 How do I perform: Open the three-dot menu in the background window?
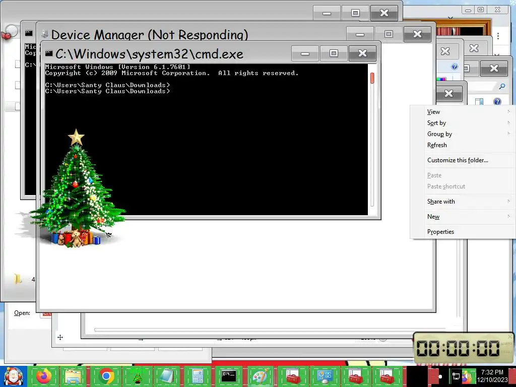[x=498, y=36]
